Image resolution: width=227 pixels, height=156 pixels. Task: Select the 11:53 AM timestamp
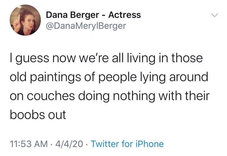(29, 144)
